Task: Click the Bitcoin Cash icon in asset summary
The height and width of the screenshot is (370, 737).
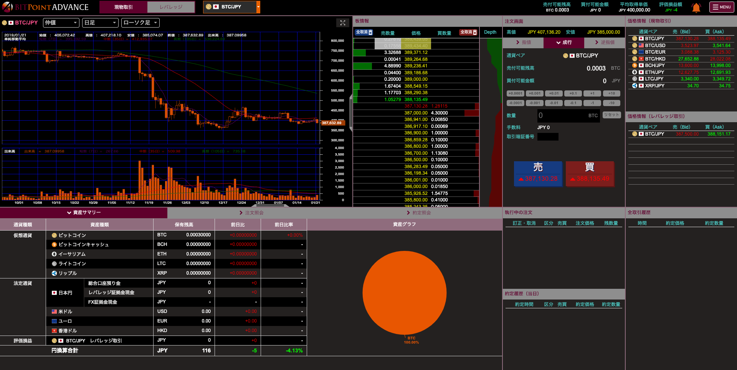Action: (x=54, y=245)
